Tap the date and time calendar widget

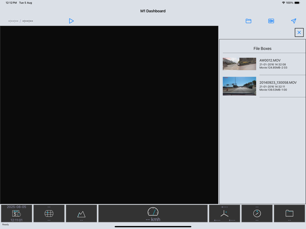16,213
